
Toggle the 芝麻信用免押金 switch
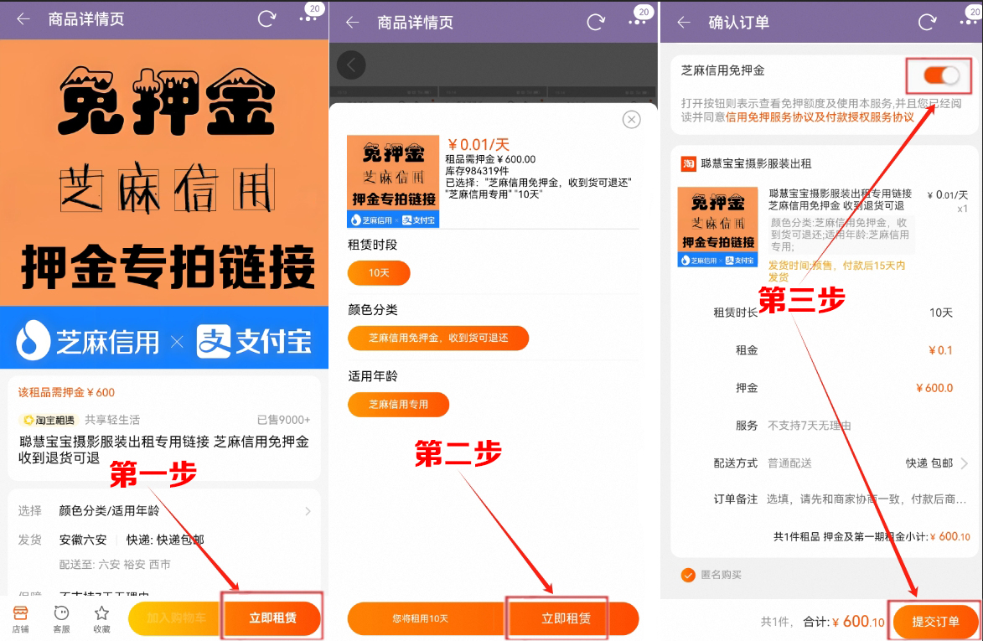click(941, 75)
